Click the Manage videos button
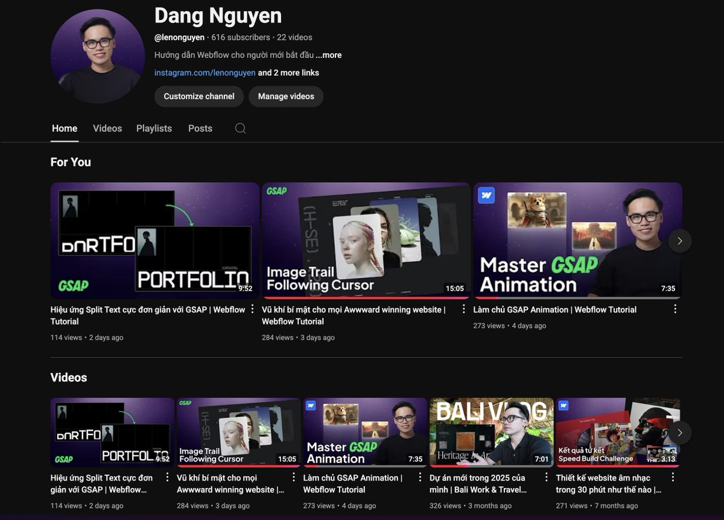724x520 pixels. tap(286, 96)
